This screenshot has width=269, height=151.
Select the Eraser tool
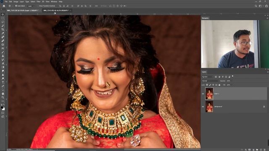3,63
